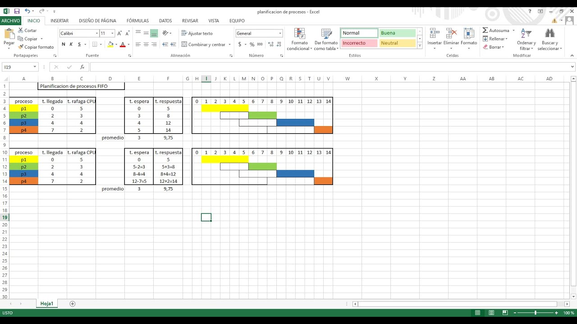Apply the Buena cell style
The image size is (577, 324).
point(397,33)
